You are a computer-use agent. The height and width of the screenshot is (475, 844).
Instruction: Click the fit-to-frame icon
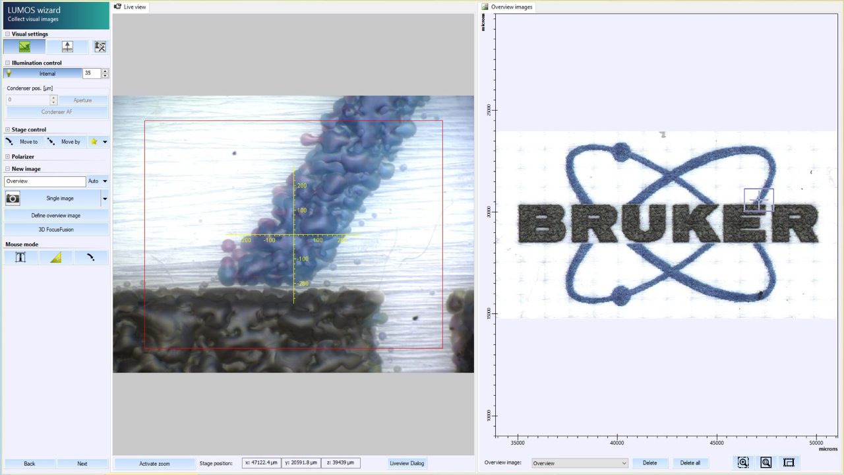pyautogui.click(x=789, y=462)
